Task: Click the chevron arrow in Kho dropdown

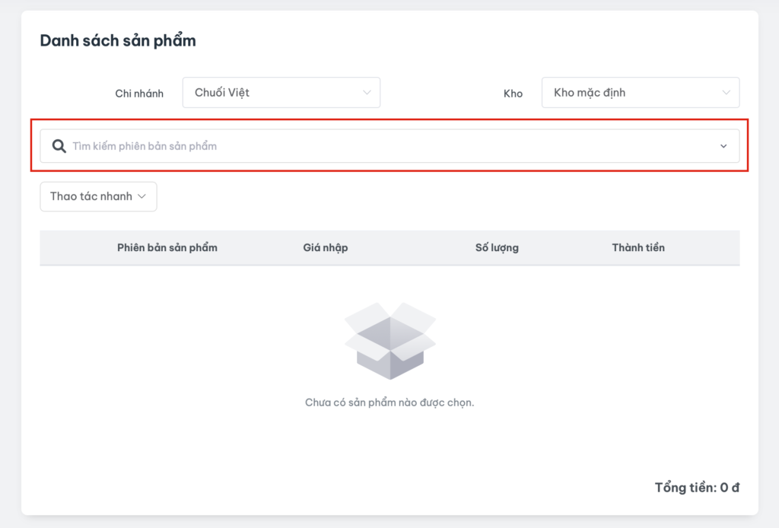Action: (x=726, y=93)
